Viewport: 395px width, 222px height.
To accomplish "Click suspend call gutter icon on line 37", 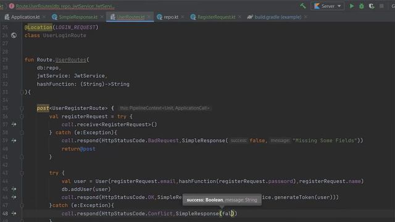I will click(x=14, y=125).
